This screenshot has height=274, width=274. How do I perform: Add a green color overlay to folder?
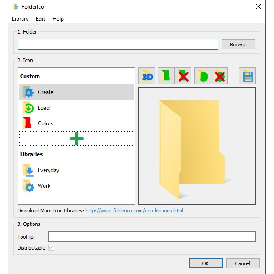(166, 76)
